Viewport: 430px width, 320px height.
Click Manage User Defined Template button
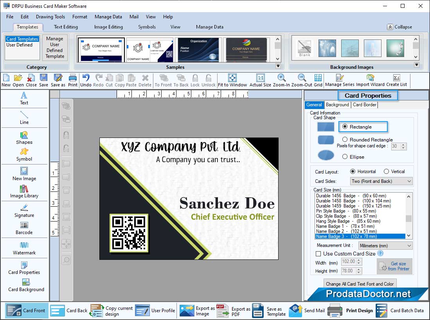click(x=54, y=48)
